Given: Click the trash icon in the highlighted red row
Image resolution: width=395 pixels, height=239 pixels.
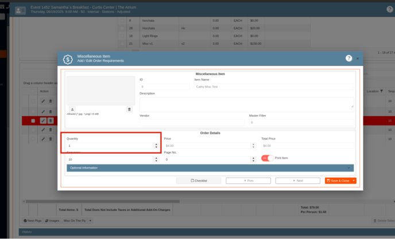Looking at the screenshot, I should 51,121.
